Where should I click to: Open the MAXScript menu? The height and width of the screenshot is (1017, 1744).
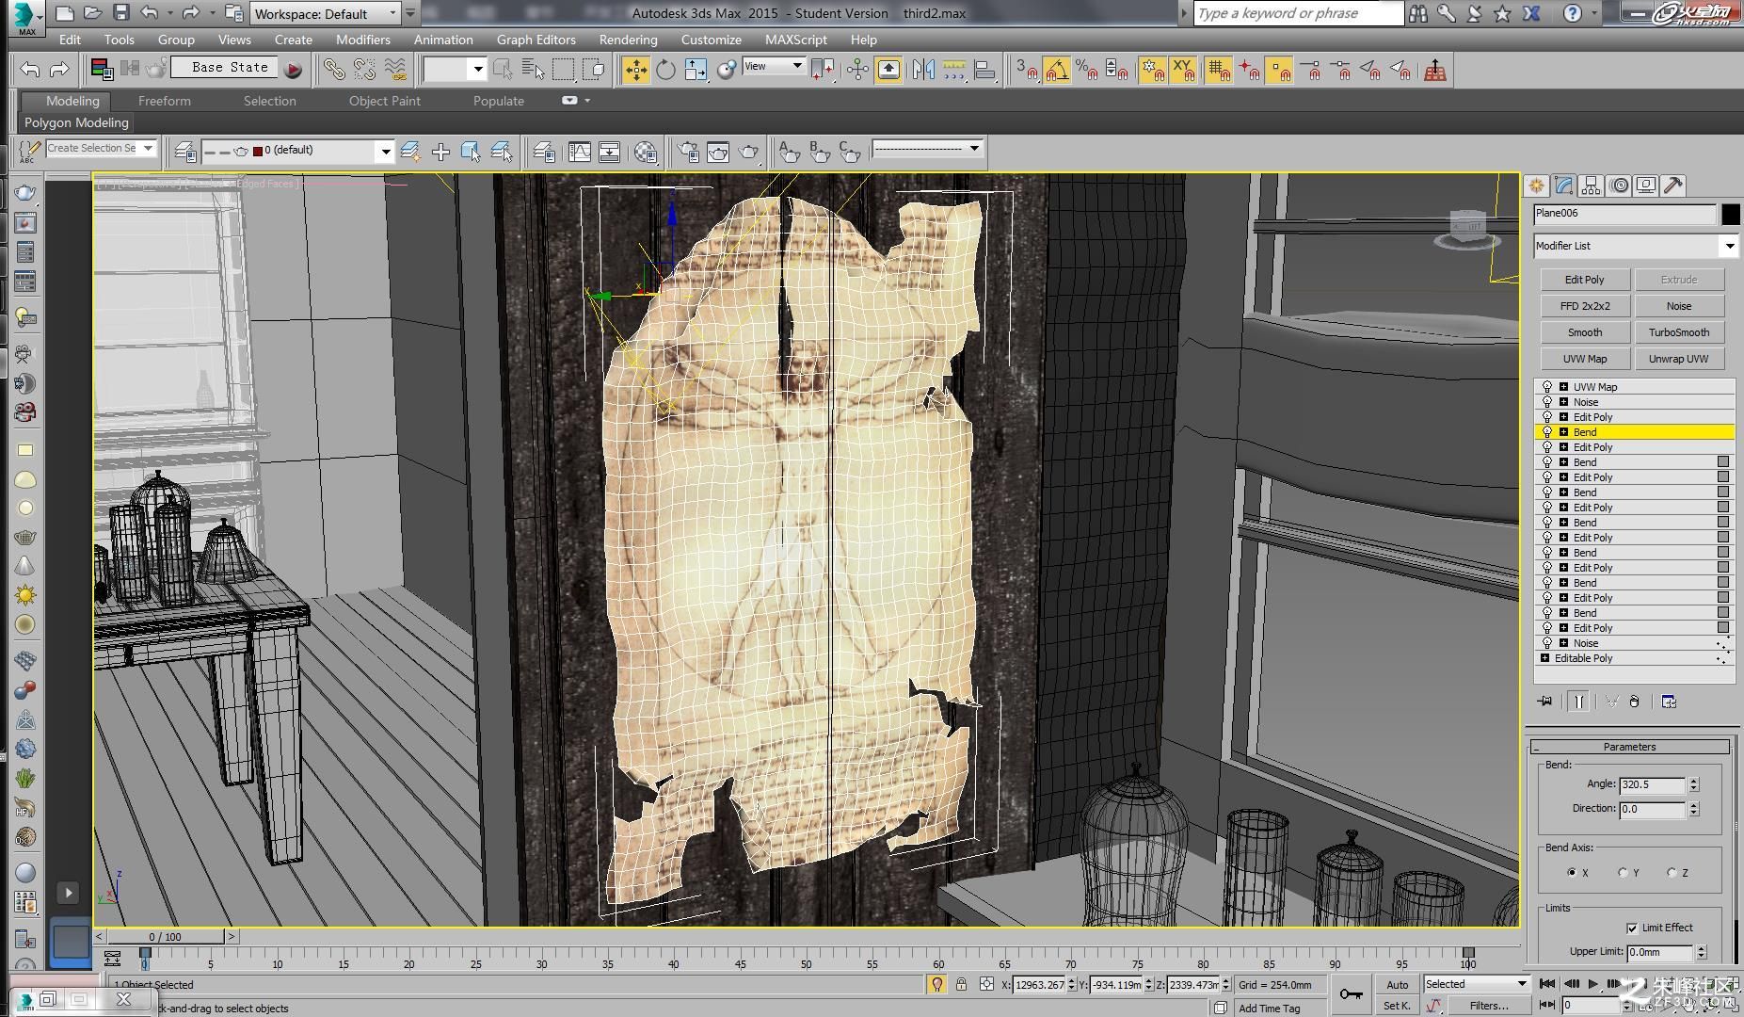(x=796, y=40)
